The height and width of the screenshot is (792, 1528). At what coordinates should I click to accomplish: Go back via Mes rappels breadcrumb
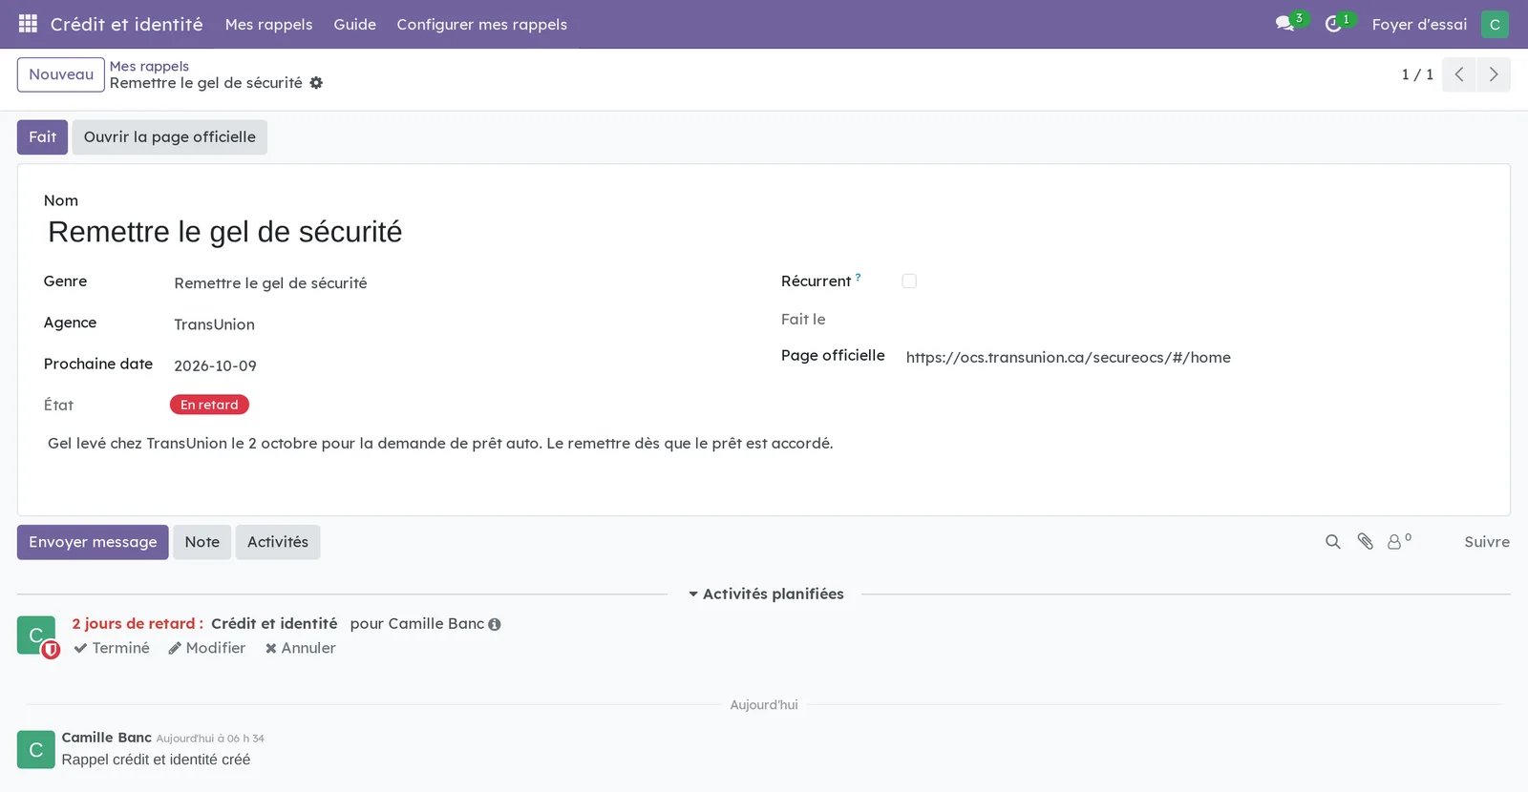coord(149,66)
